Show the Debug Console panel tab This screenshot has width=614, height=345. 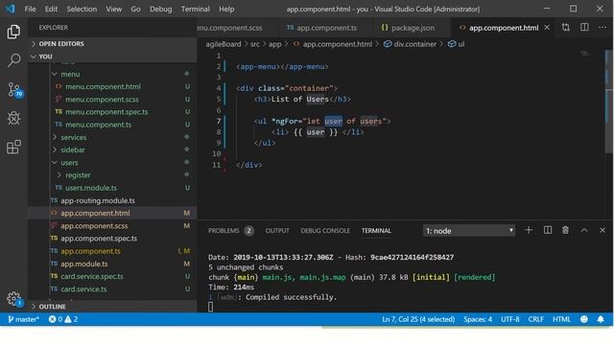(x=325, y=231)
